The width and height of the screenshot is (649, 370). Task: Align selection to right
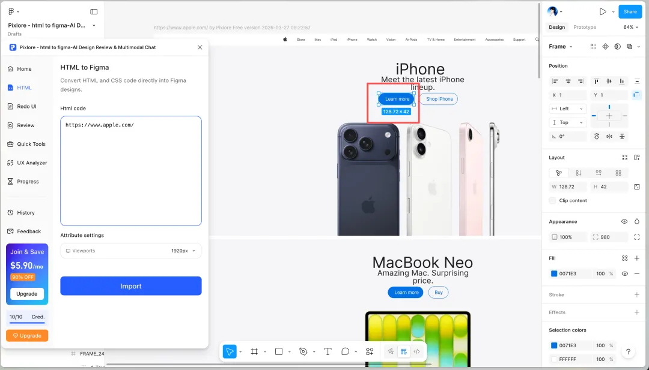tap(580, 82)
